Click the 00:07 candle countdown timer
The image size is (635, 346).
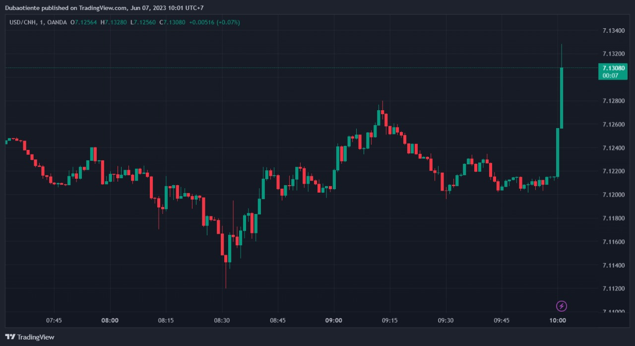point(610,75)
